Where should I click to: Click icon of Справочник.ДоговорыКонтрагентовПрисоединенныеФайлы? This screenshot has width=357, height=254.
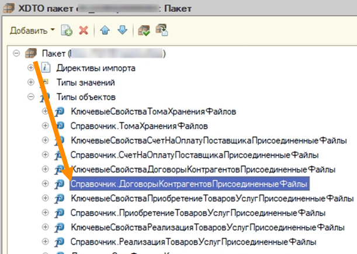60,184
